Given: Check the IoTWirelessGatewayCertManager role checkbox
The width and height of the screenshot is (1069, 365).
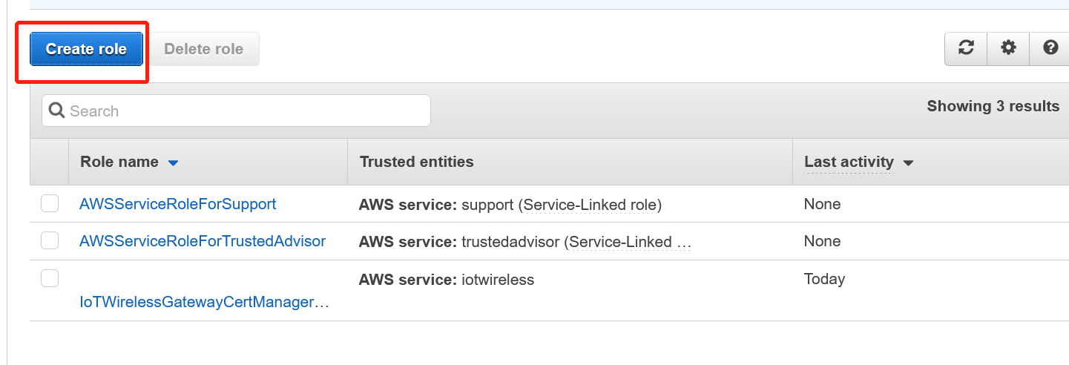Looking at the screenshot, I should click(x=50, y=278).
